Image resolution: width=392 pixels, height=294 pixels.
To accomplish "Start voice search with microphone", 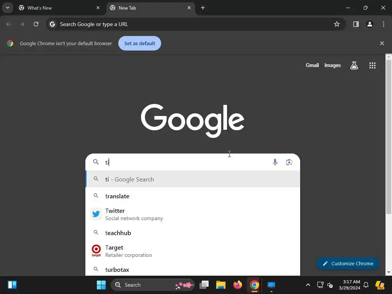I will coord(275,162).
